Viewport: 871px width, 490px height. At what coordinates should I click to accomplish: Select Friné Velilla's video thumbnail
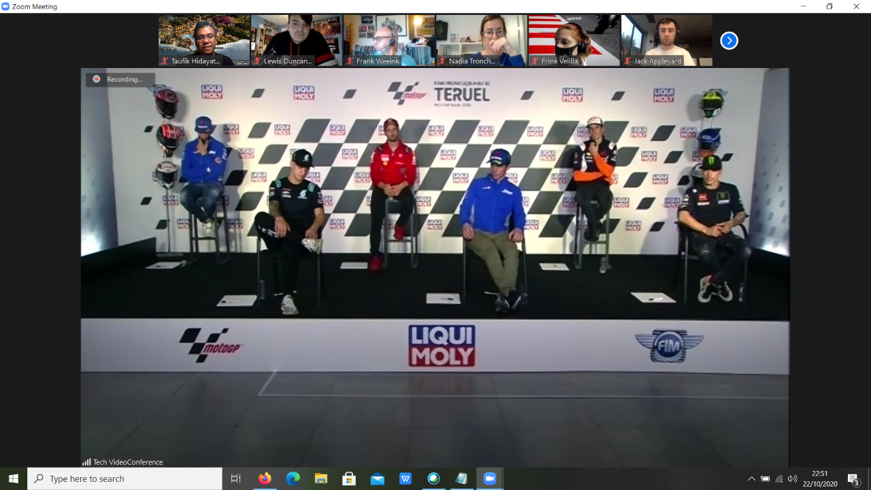(574, 40)
